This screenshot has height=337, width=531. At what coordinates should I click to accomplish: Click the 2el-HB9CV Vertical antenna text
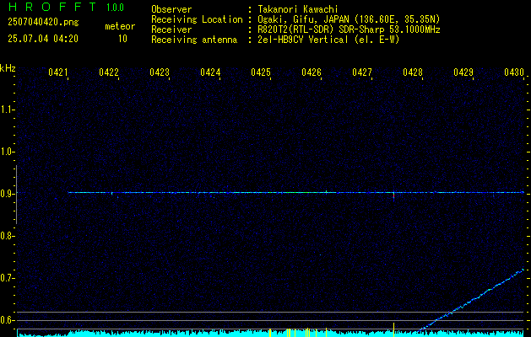click(328, 40)
